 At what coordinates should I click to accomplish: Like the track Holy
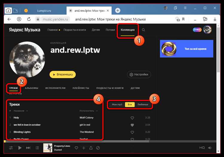(x=132, y=118)
